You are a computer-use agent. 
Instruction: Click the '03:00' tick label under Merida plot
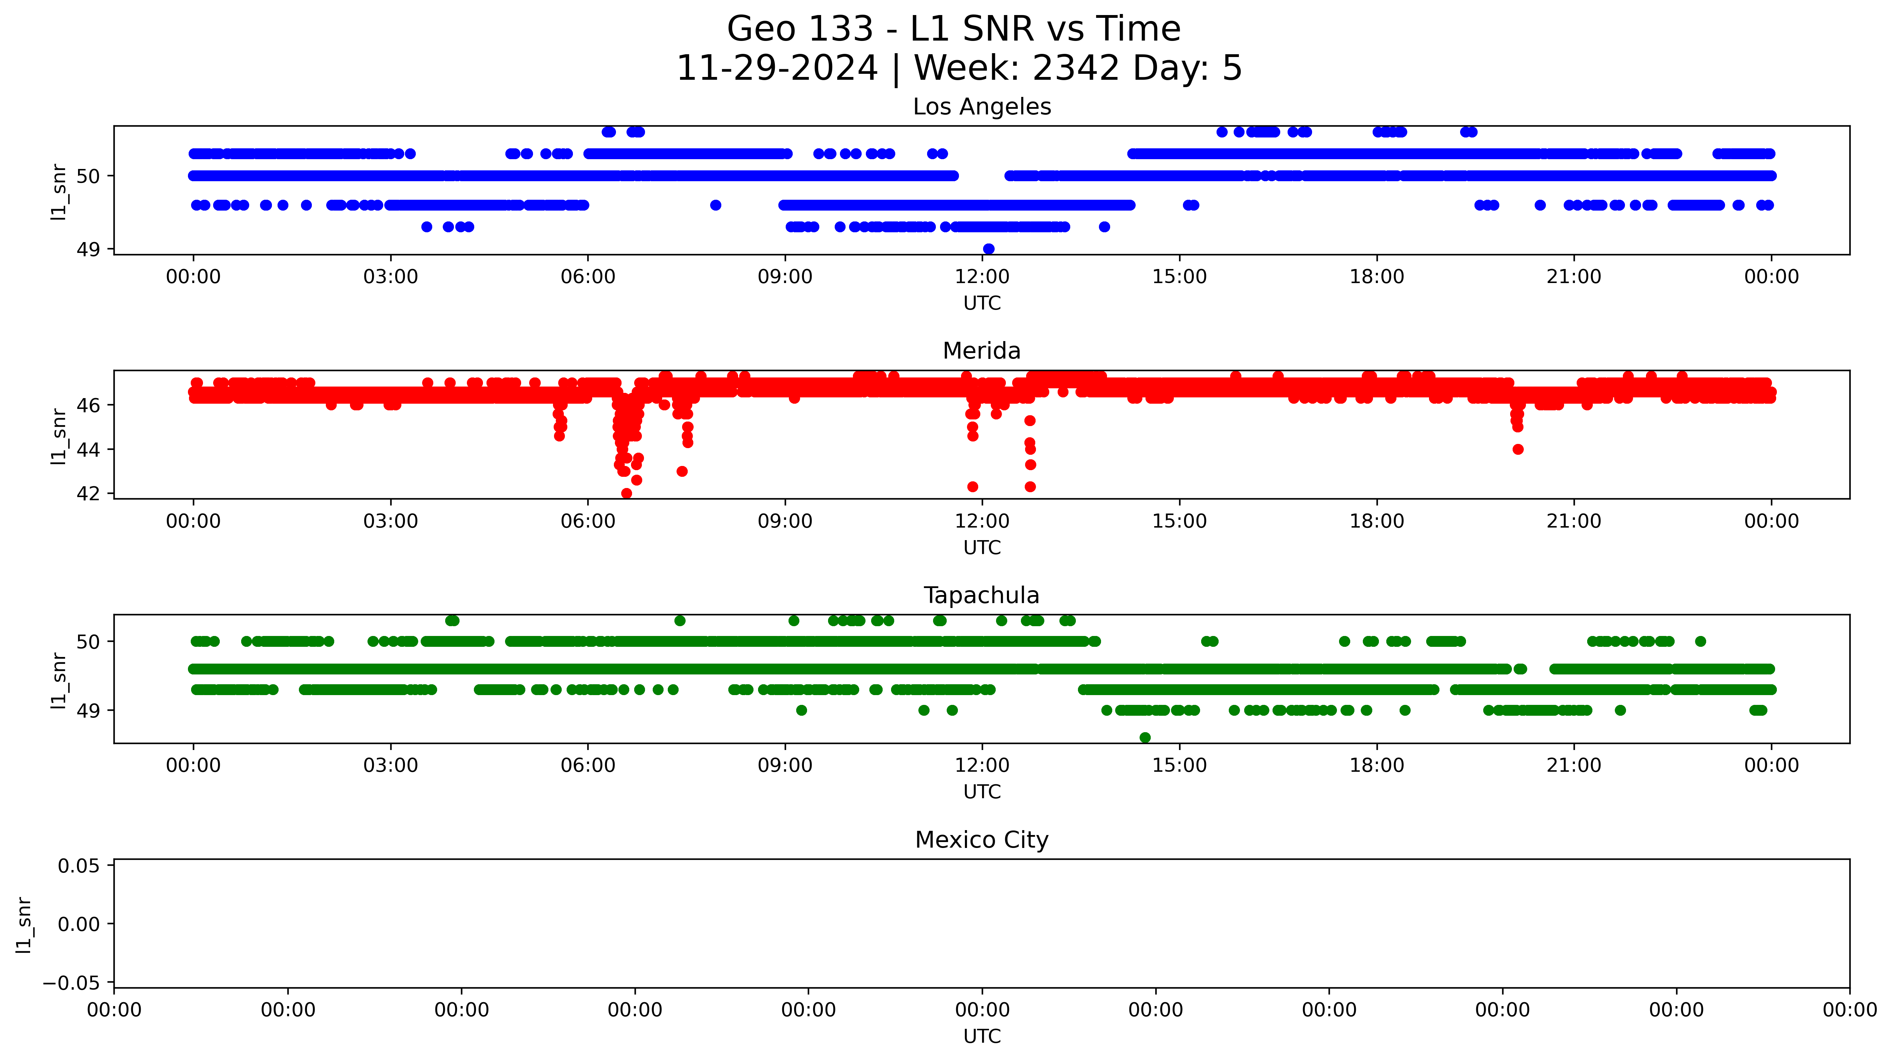(390, 521)
